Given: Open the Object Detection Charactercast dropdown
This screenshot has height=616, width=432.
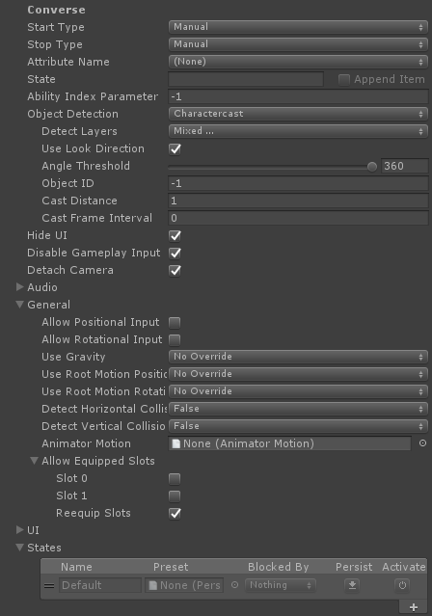Looking at the screenshot, I should 298,114.
